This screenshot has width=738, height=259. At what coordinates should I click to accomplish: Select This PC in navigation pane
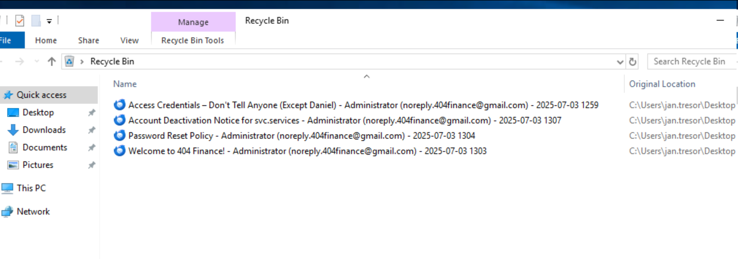click(31, 188)
